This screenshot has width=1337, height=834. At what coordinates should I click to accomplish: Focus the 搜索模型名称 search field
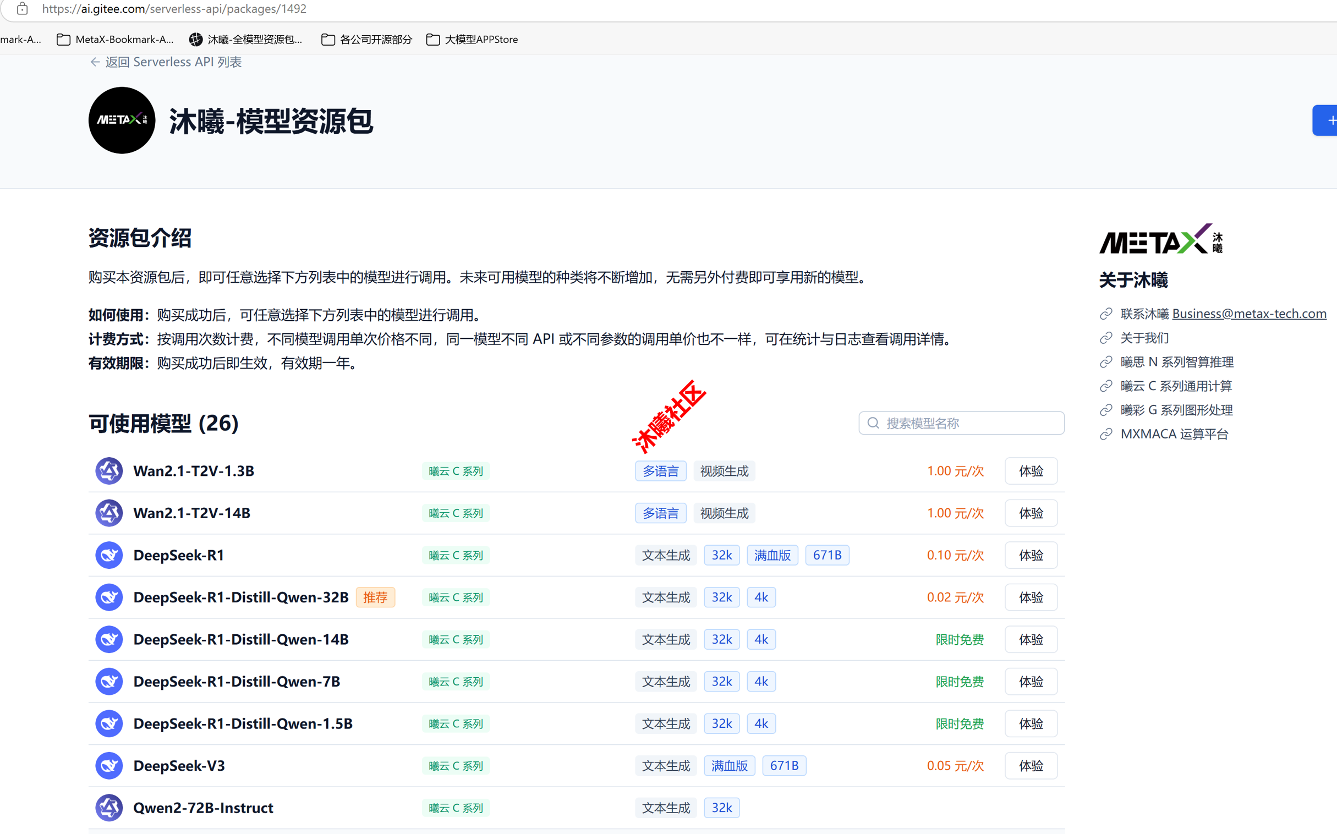(961, 423)
